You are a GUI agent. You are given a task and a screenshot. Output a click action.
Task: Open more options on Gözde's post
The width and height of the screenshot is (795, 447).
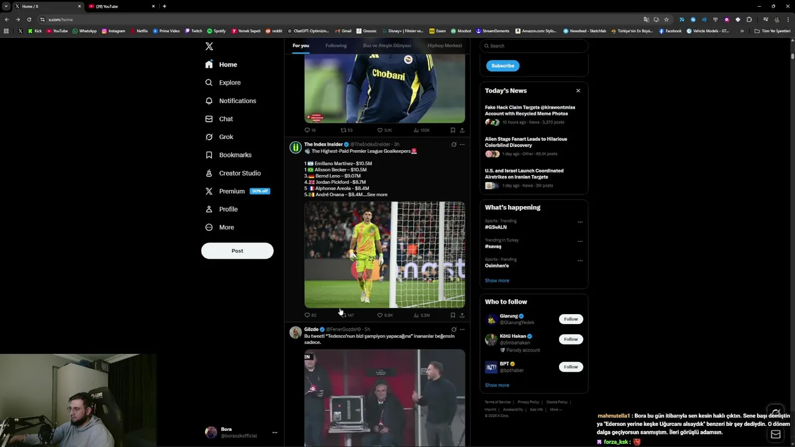pos(462,330)
